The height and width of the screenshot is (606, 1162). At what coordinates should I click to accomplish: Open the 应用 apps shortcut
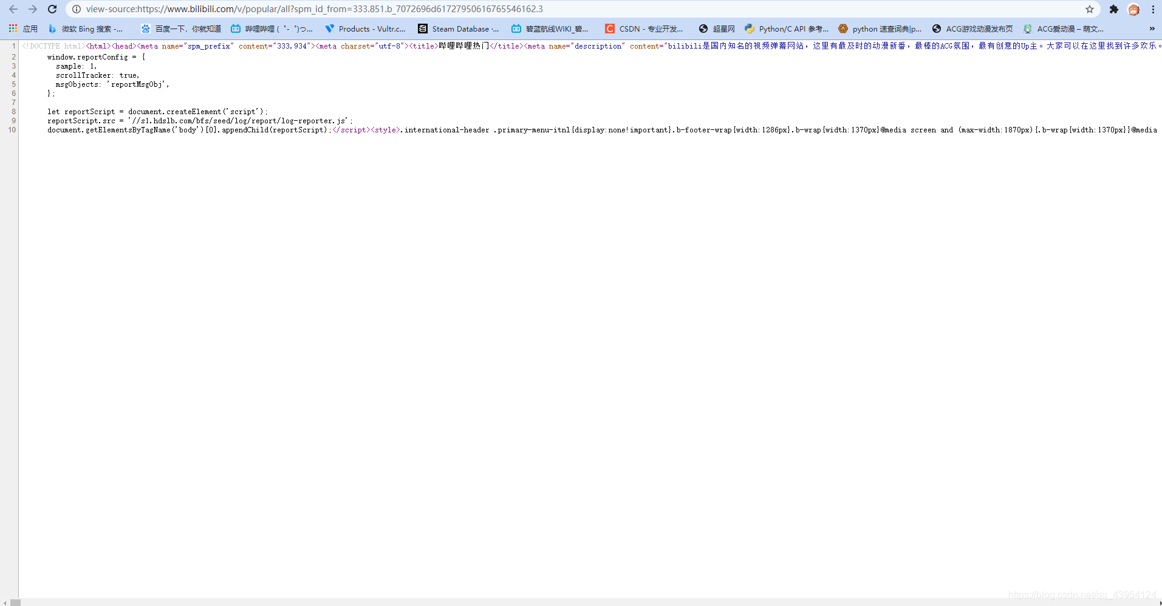coord(23,29)
